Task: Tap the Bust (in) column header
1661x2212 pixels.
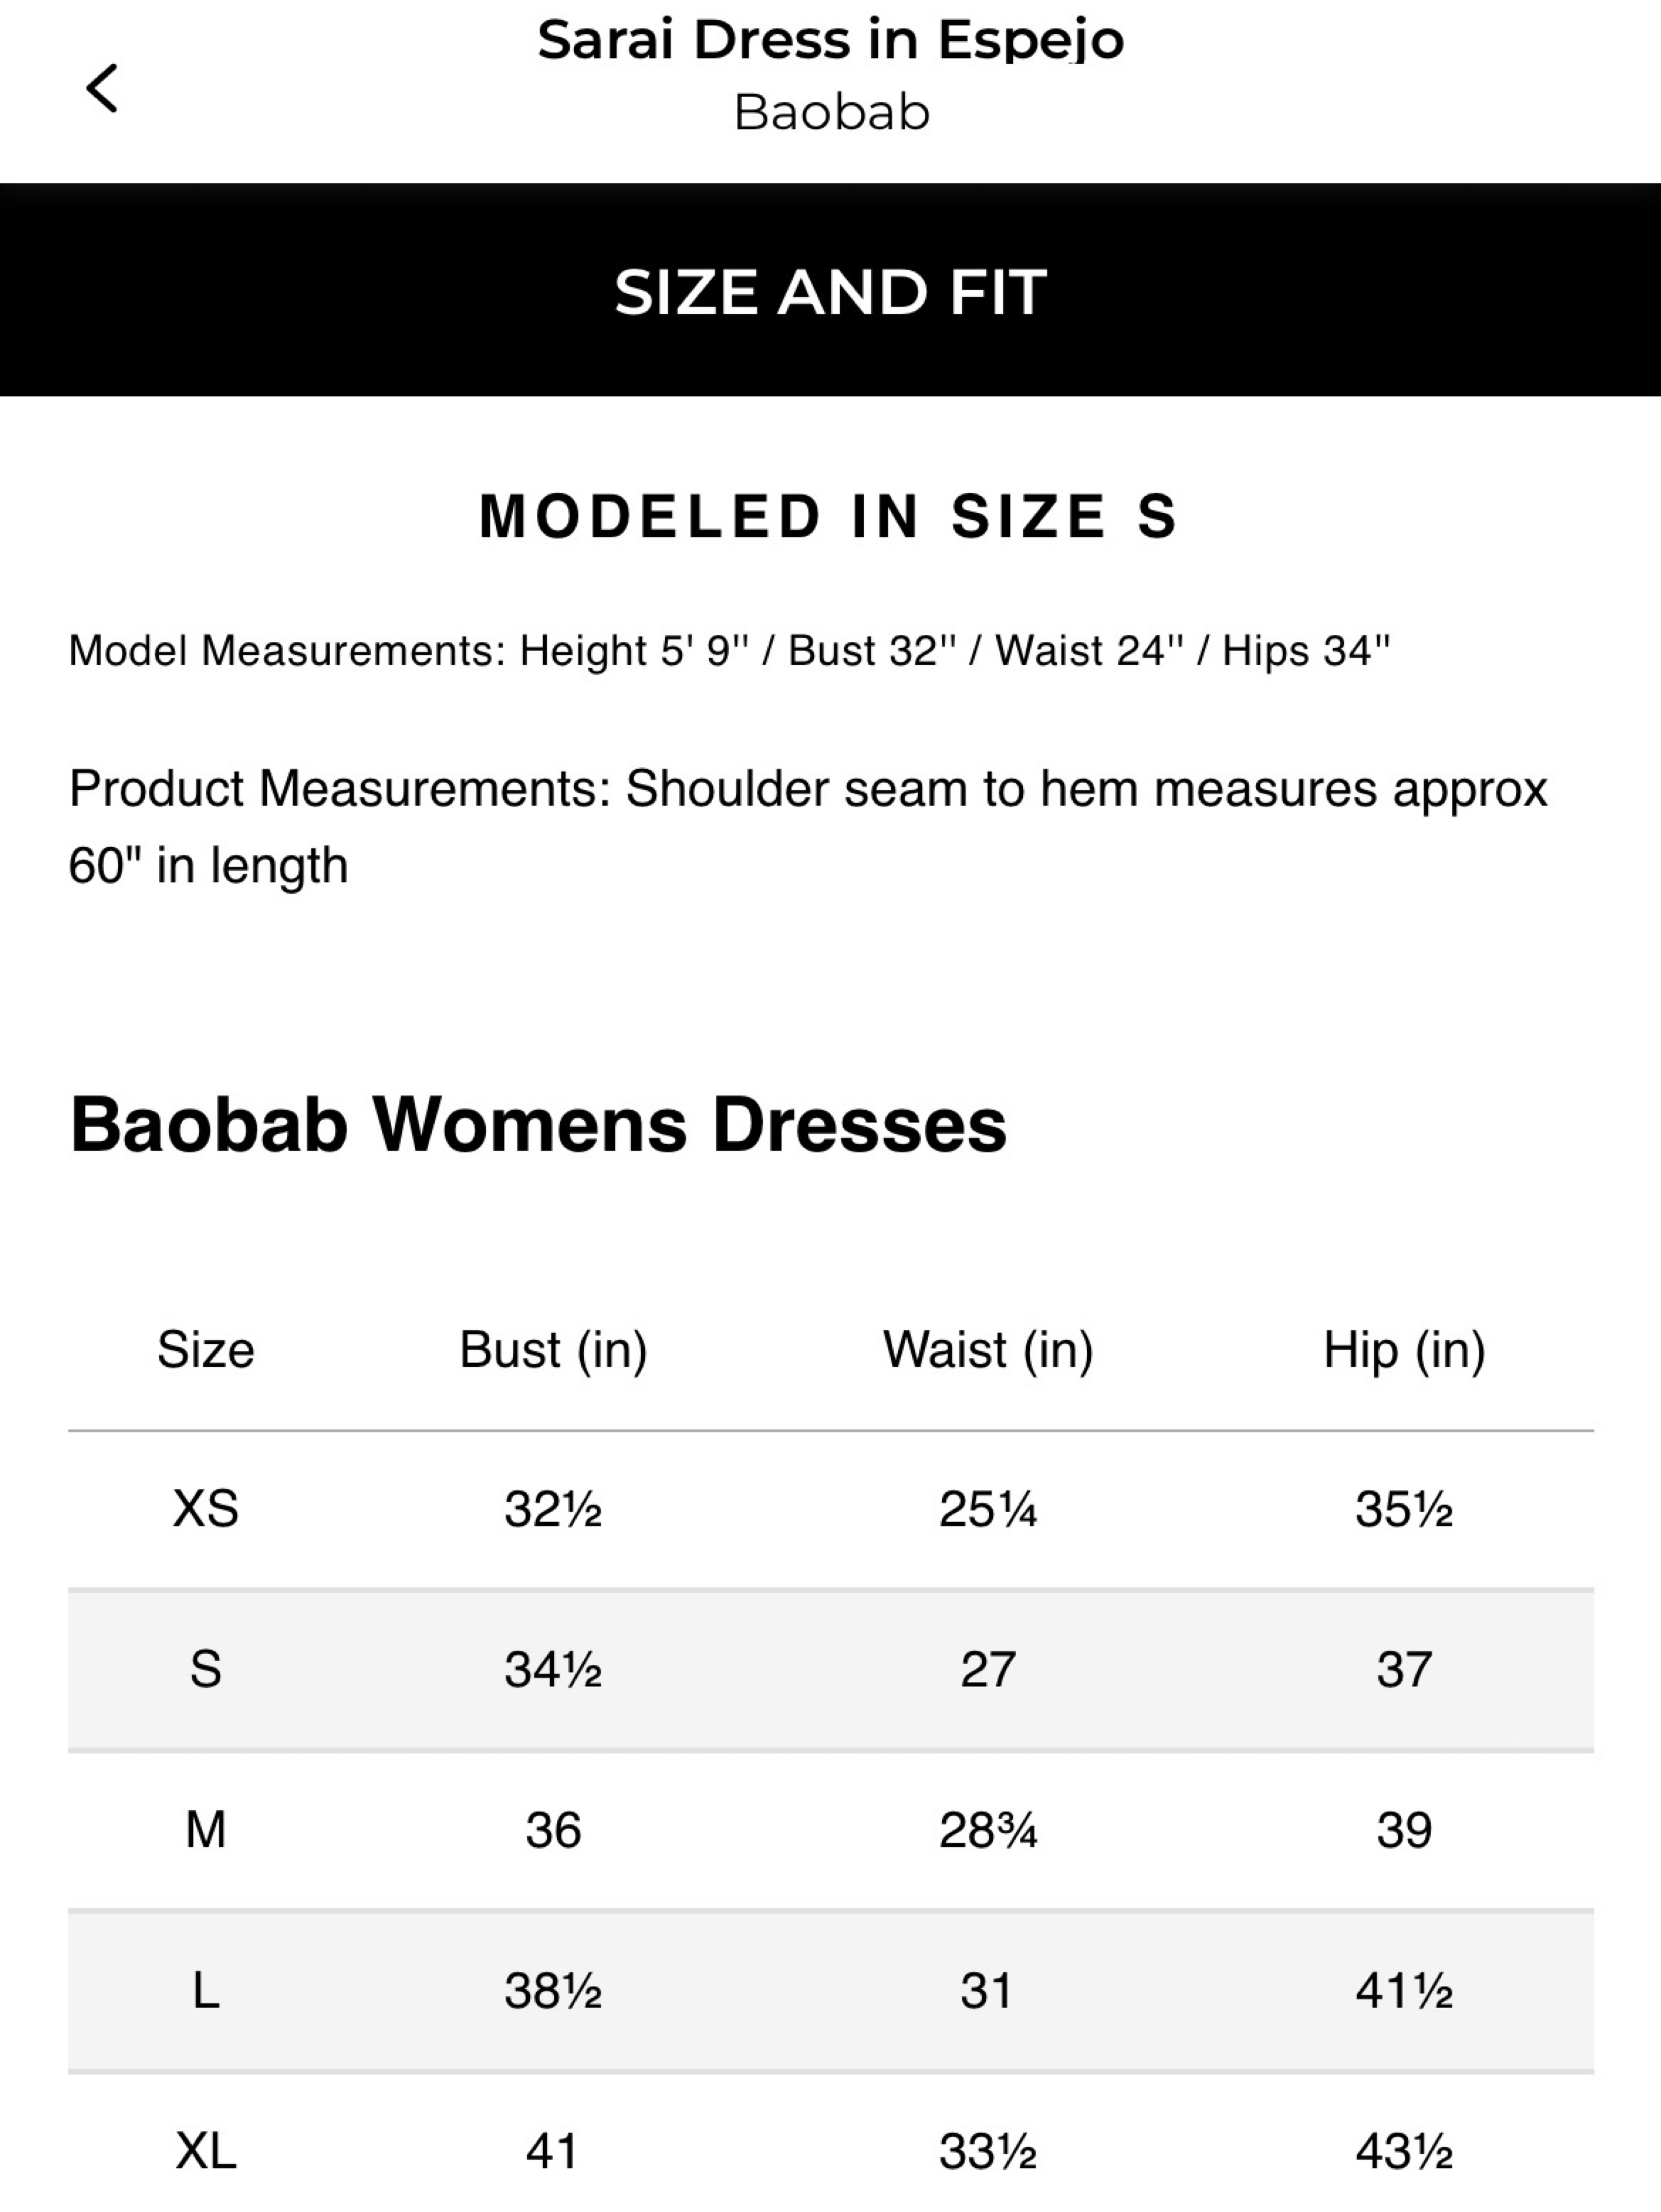Action: pyautogui.click(x=553, y=1351)
